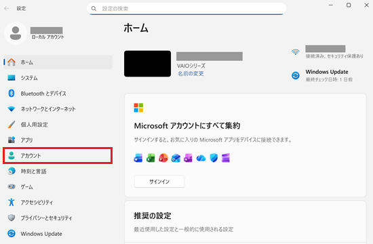This screenshot has height=244, width=373.
Task: Click the システム monitor icon
Action: 11,78
